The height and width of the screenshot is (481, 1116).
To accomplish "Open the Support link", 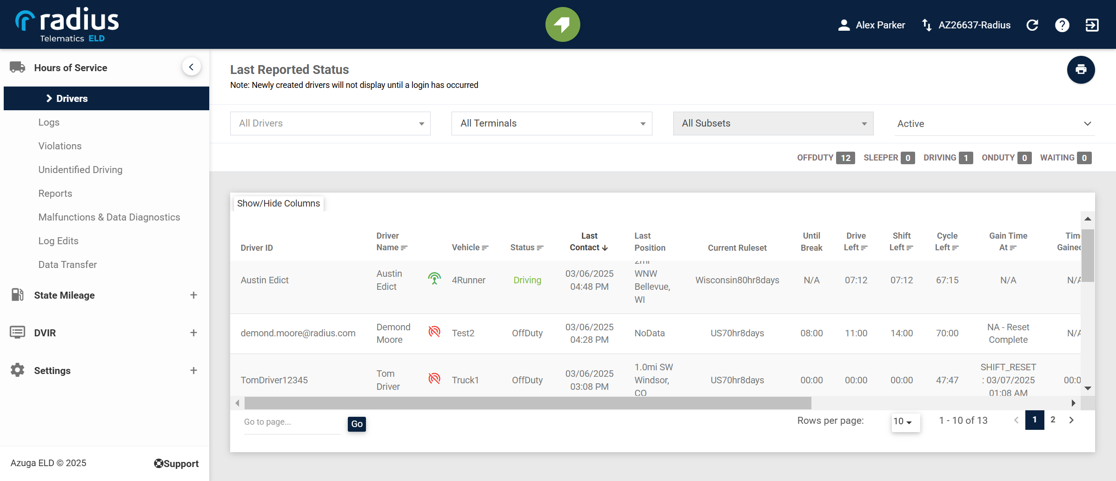I will (x=176, y=463).
